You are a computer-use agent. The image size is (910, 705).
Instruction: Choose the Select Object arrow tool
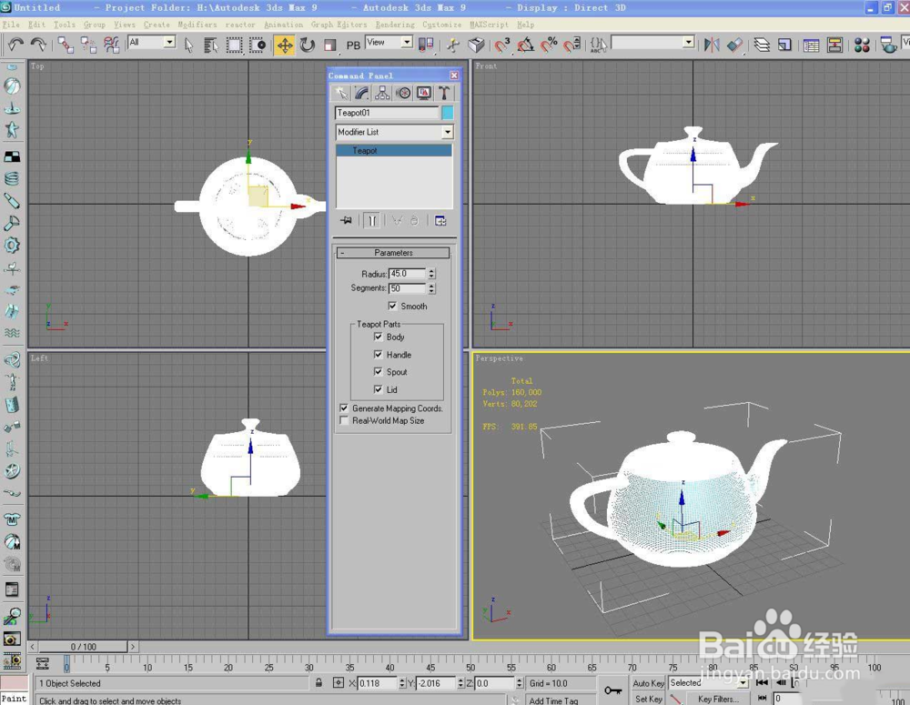[x=188, y=45]
